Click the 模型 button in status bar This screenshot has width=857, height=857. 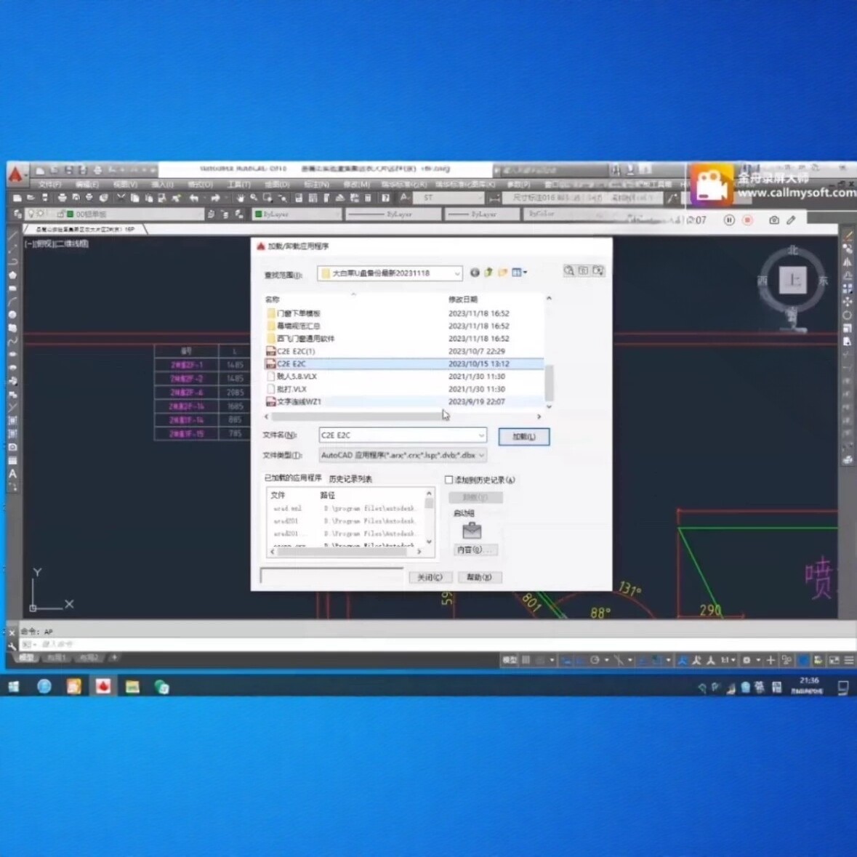point(510,660)
